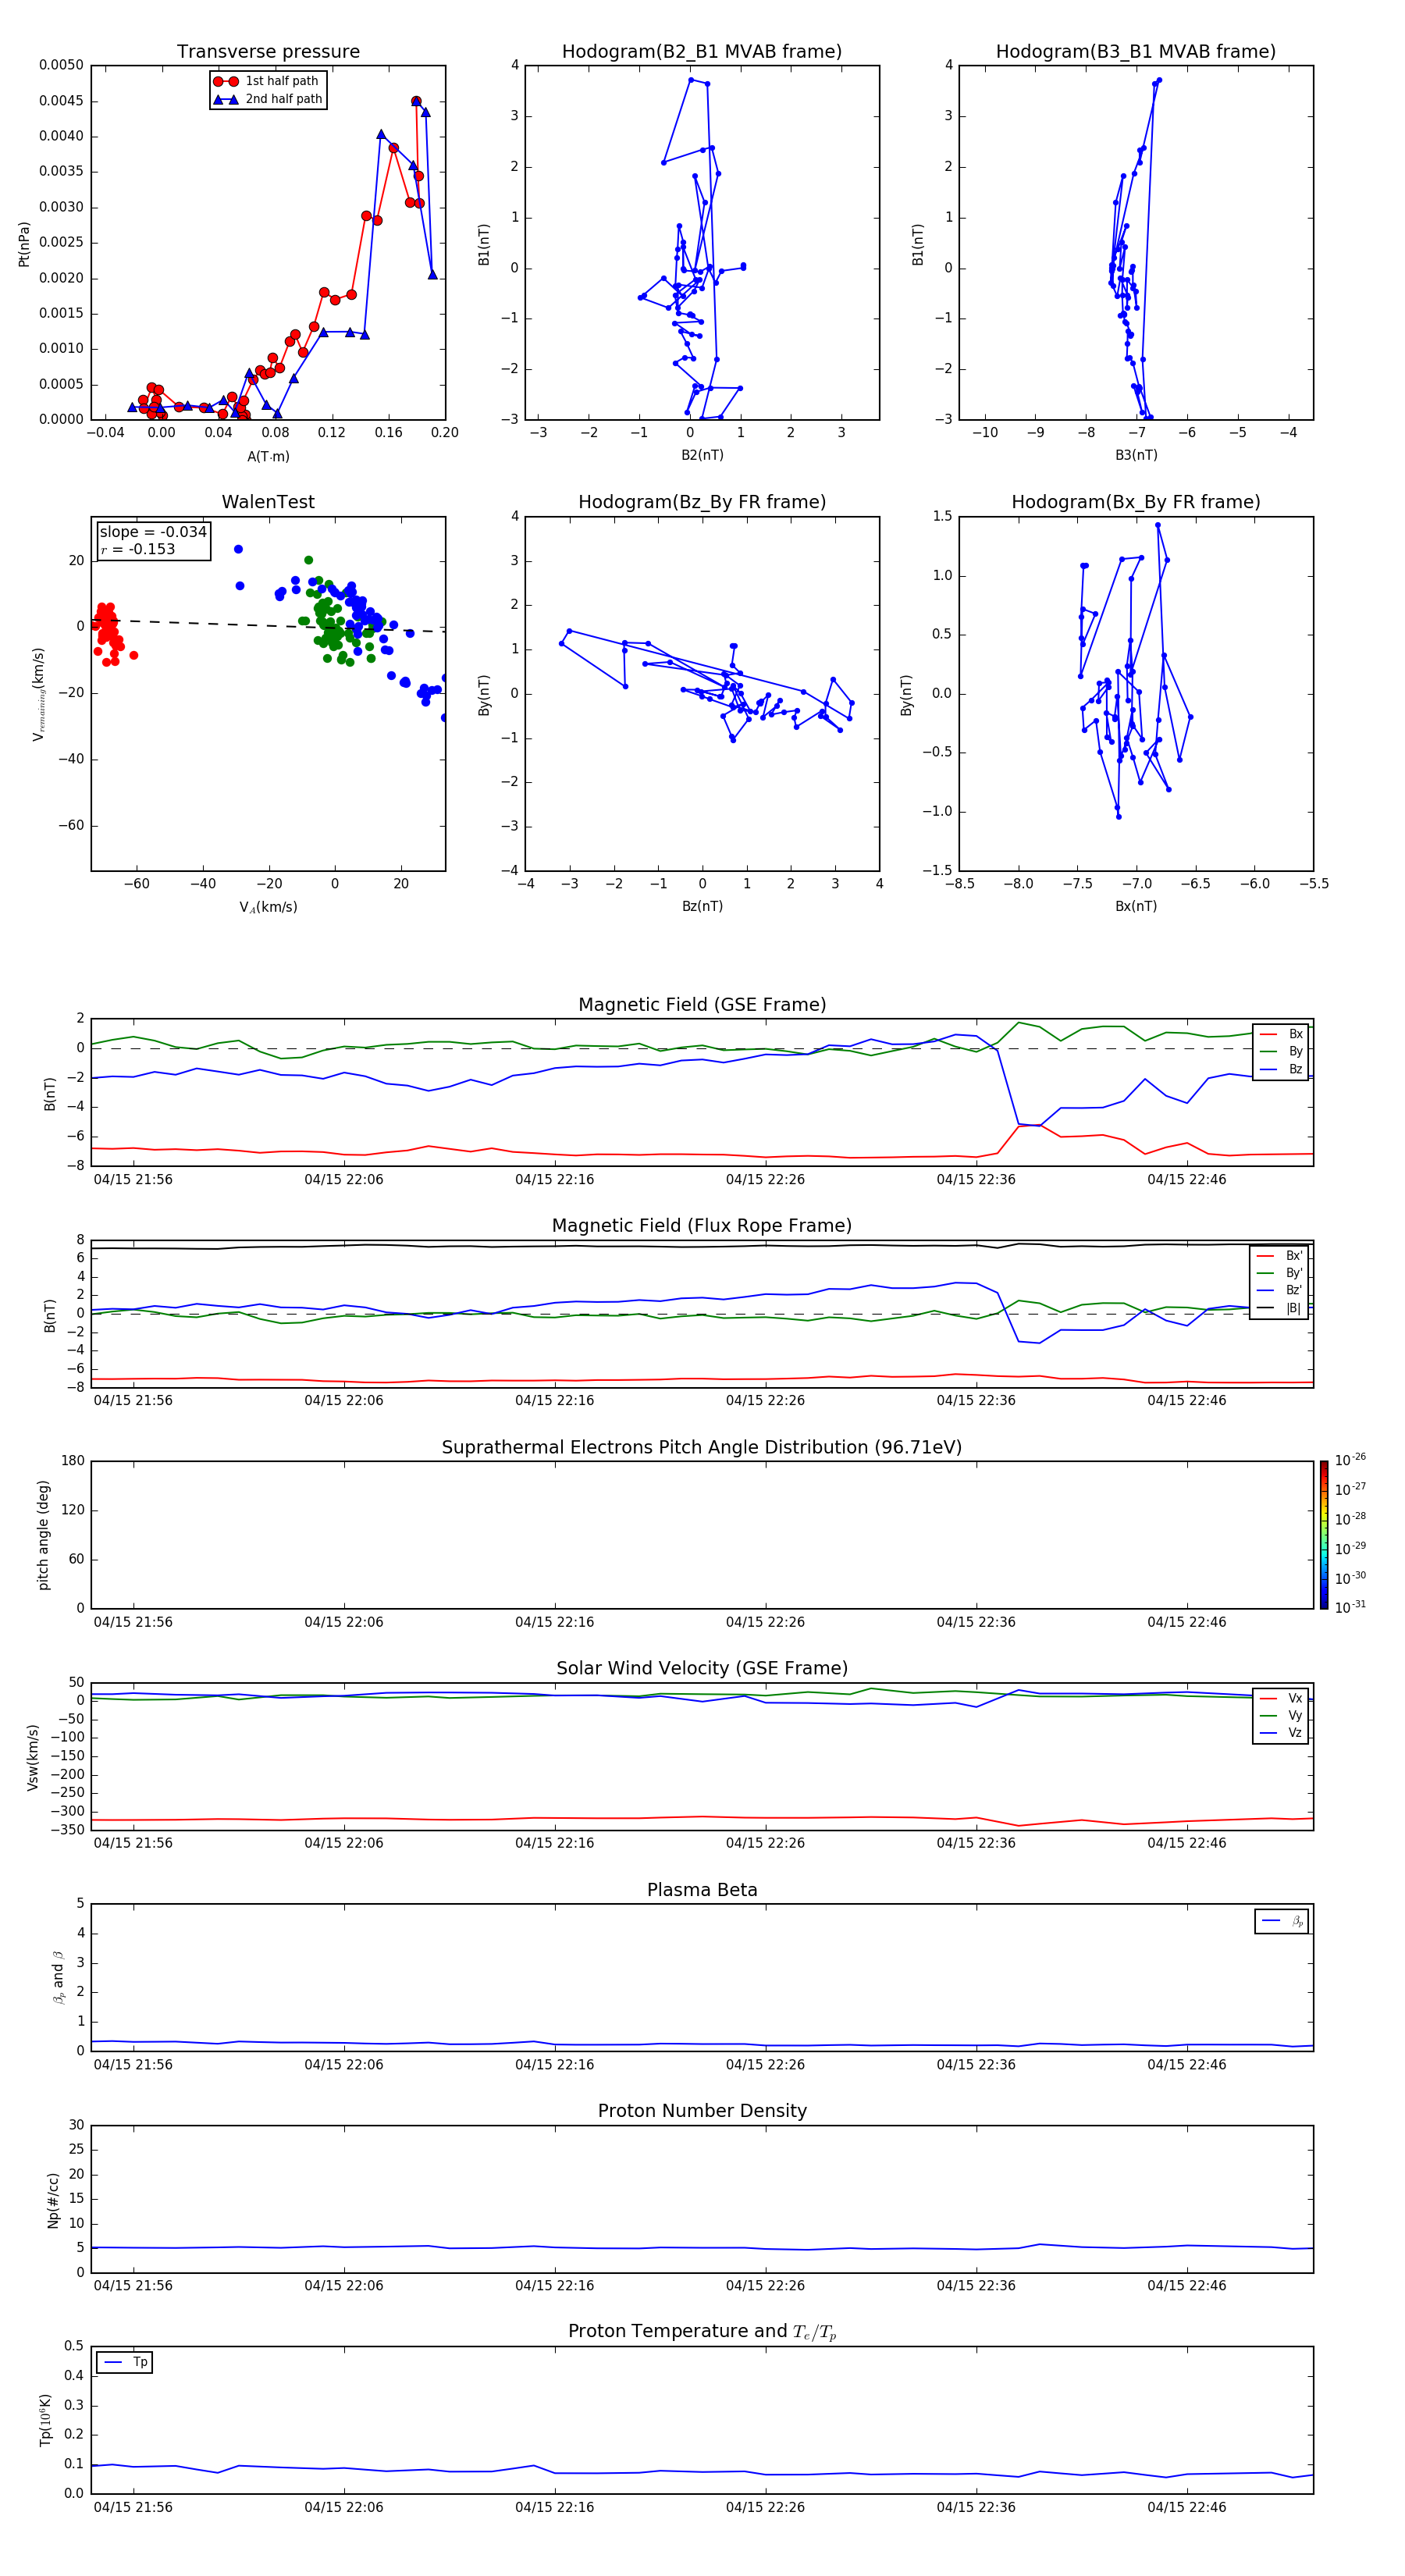Click the 'Pt(nPa)' y-axis label
The image size is (1405, 2576).
pos(24,244)
